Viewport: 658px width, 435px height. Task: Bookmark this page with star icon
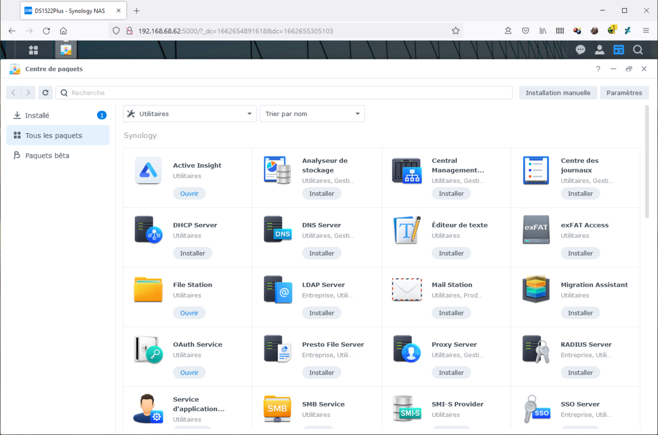[456, 31]
